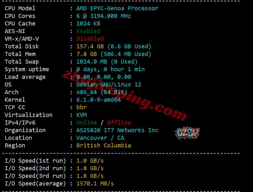Click the Vancouver / CA location value
Image resolution: width=253 pixels, height=192 pixels.
click(x=100, y=138)
